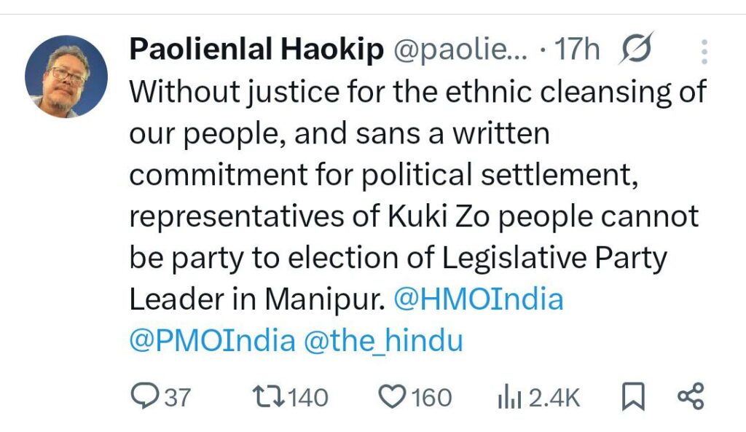Open the tweet by clicking its body text
This screenshot has width=746, height=432.
pyautogui.click(x=408, y=175)
